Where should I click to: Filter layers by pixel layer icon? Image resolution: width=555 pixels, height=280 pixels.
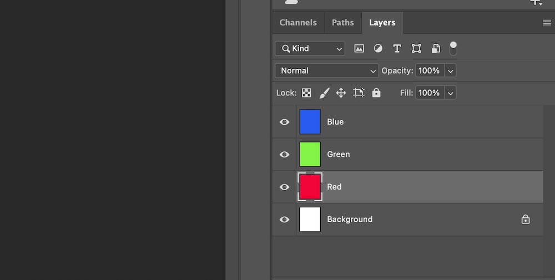[359, 49]
